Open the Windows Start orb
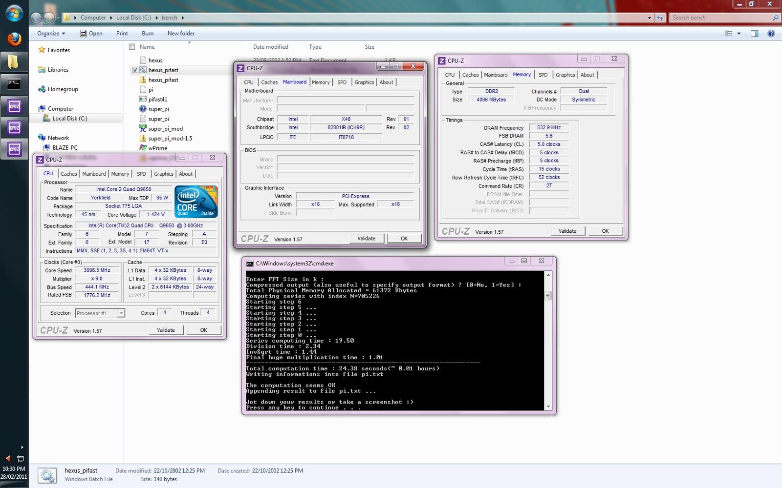 click(x=14, y=13)
